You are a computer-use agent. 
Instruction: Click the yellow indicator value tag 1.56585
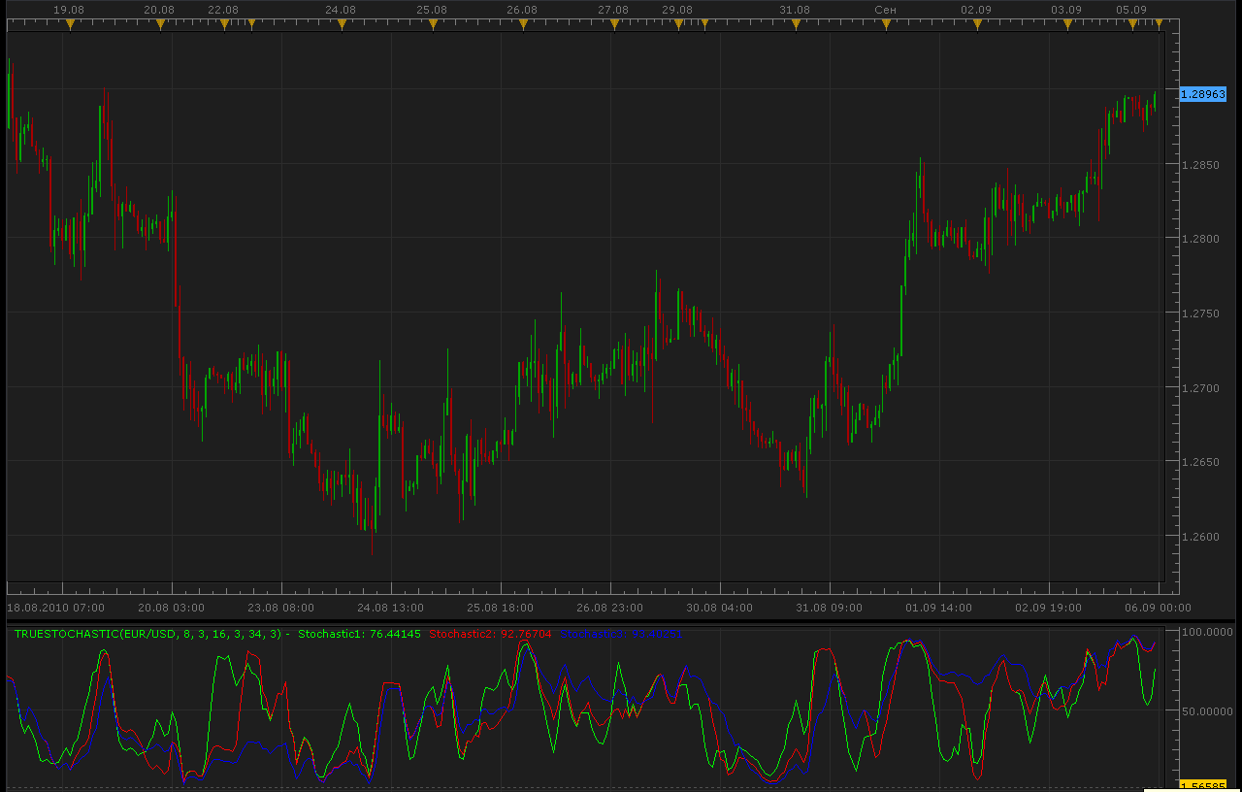1203,785
